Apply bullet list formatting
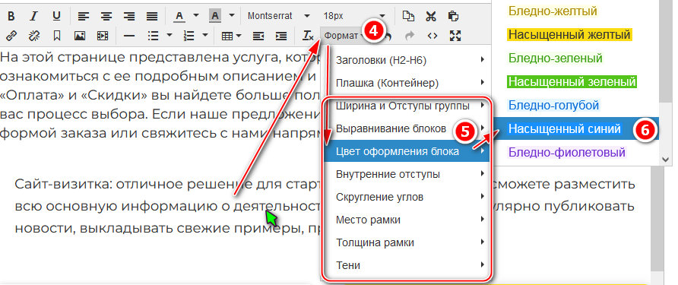The image size is (678, 285). 153,36
